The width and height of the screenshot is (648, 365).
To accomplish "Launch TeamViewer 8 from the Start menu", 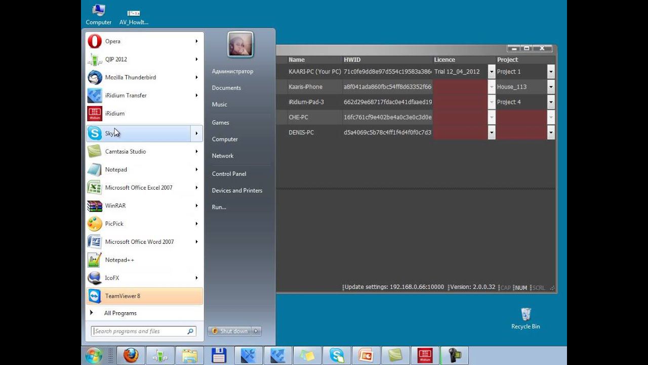I will pyautogui.click(x=144, y=296).
